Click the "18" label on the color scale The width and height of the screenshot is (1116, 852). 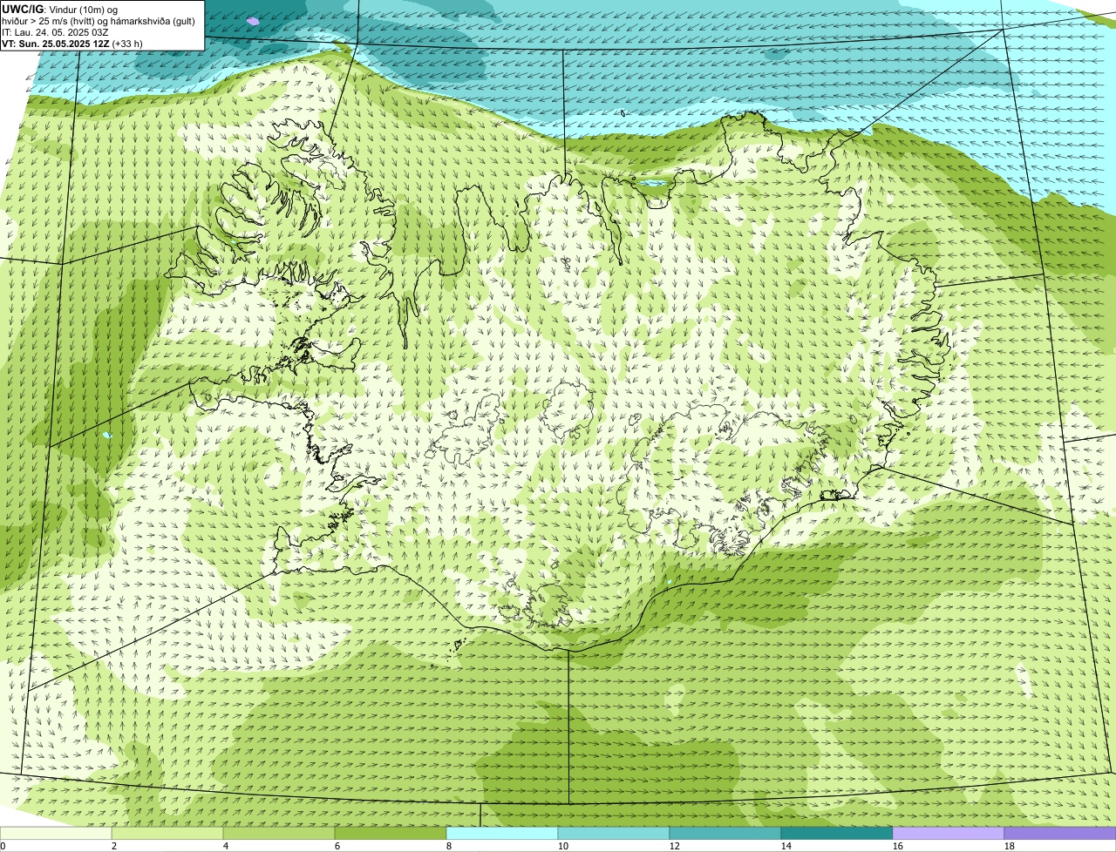click(x=1010, y=846)
